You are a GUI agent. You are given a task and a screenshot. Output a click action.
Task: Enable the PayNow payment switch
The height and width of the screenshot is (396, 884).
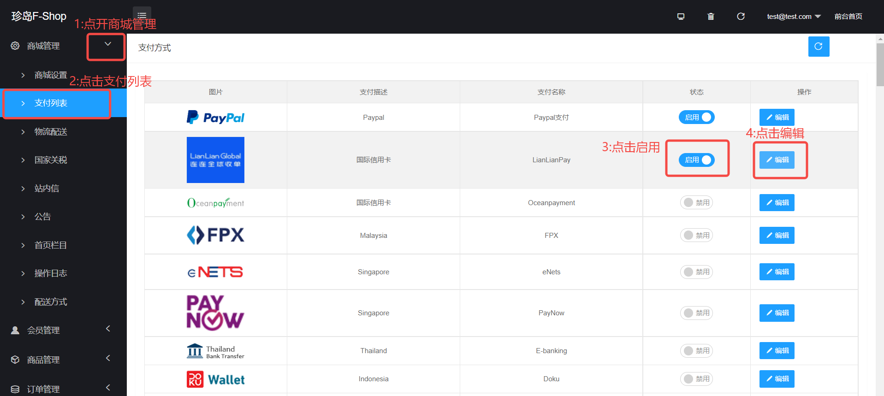point(696,313)
